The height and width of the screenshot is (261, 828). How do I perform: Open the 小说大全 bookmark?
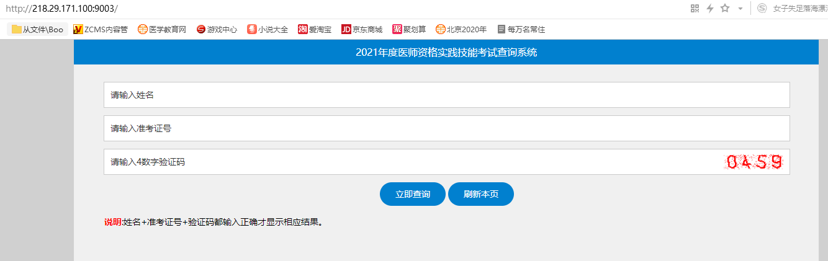click(x=268, y=29)
